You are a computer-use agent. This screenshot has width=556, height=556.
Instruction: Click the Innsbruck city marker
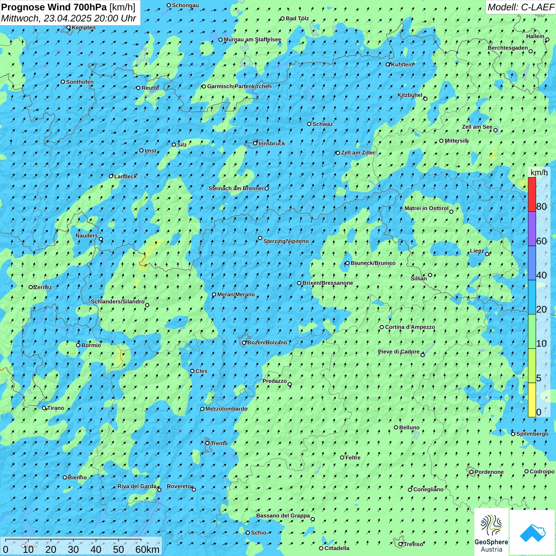255,143
